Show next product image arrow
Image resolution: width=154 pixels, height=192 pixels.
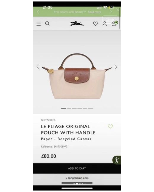[x=116, y=67]
